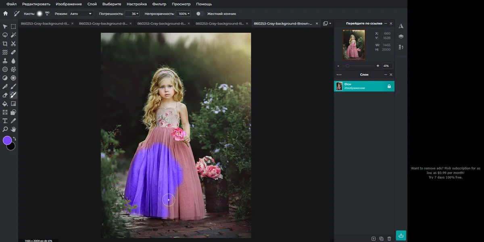484x242 pixels.
Task: Select the Hand pan tool
Action: tap(13, 129)
